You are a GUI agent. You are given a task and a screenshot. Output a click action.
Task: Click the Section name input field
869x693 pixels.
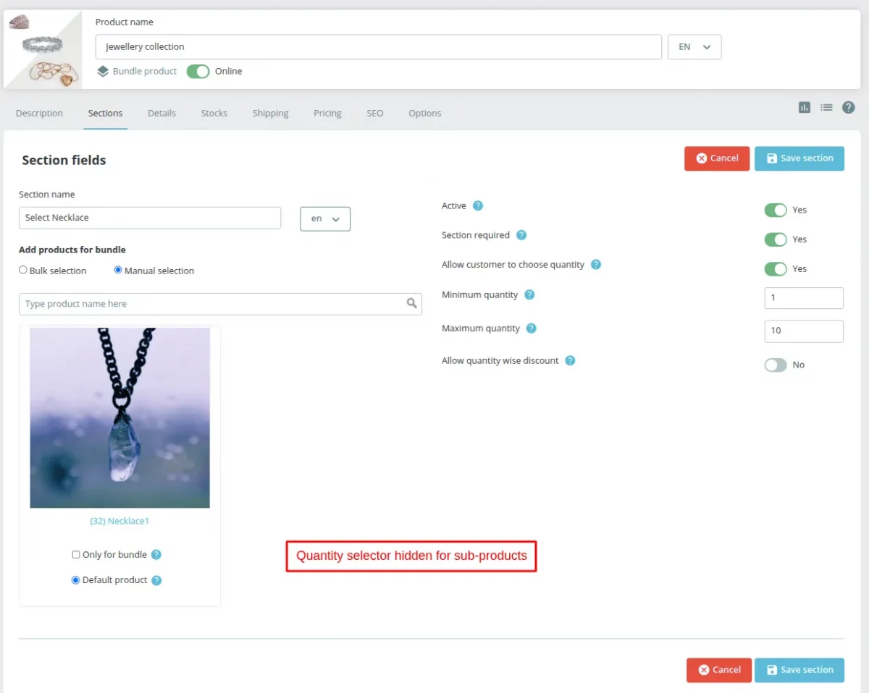pos(150,218)
